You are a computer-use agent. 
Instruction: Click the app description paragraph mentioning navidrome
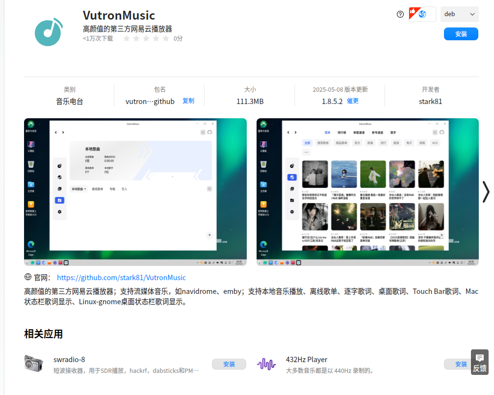click(251, 297)
